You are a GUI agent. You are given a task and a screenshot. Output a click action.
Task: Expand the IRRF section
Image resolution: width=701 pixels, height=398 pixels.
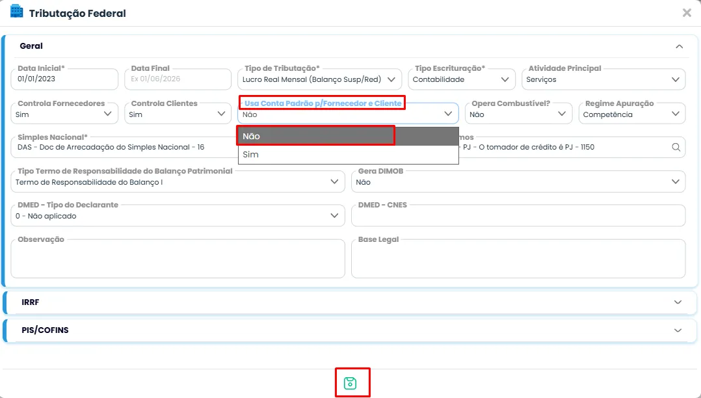(x=678, y=302)
